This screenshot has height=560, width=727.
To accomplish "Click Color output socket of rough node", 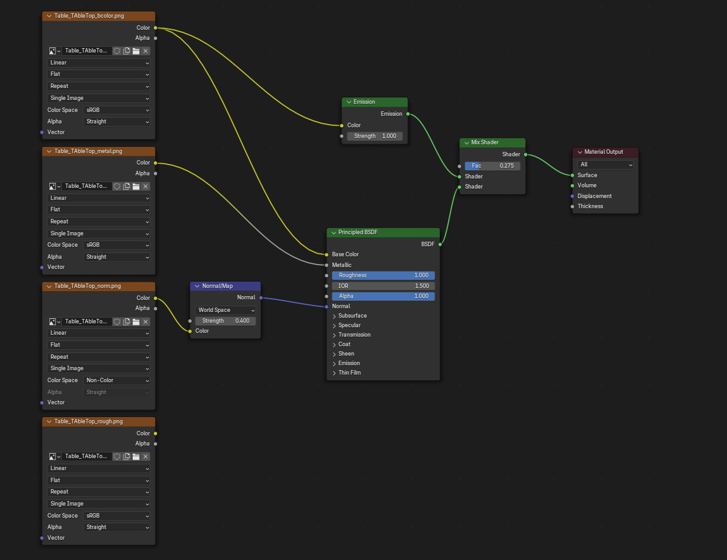I will [x=155, y=434].
